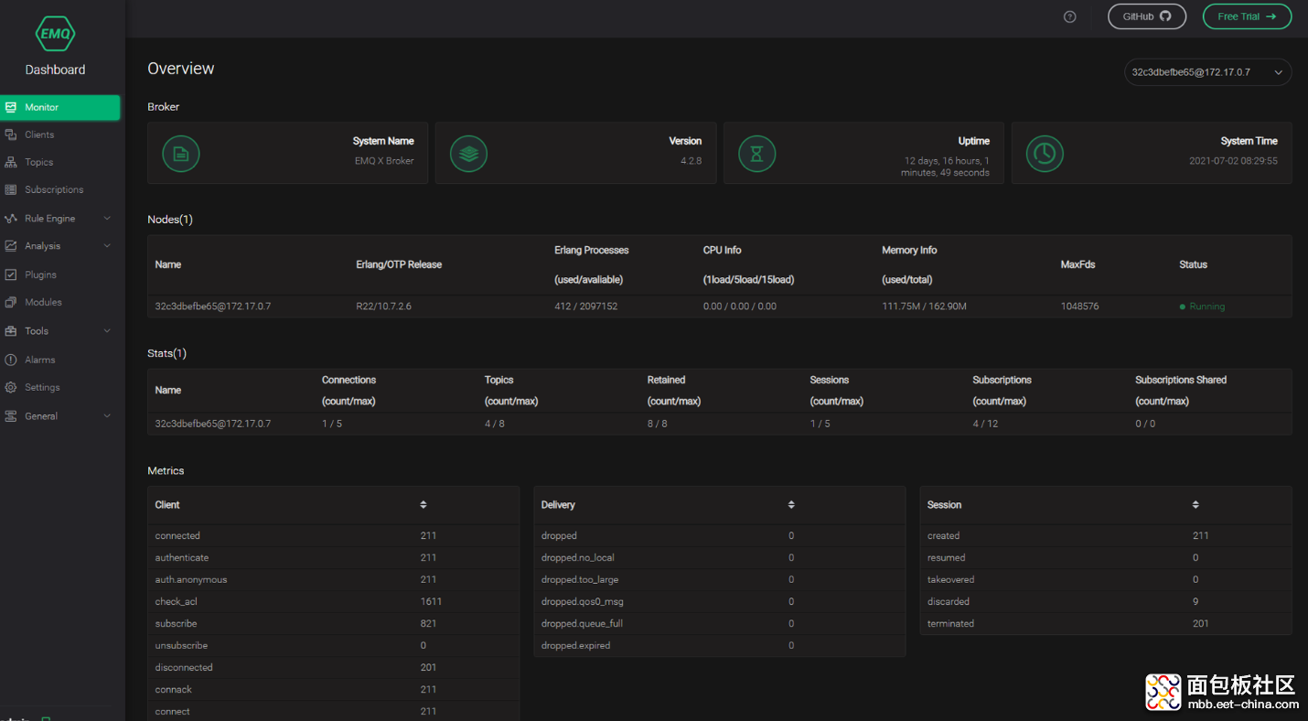The width and height of the screenshot is (1308, 721).
Task: Click the General sidebar icon
Action: click(x=11, y=416)
